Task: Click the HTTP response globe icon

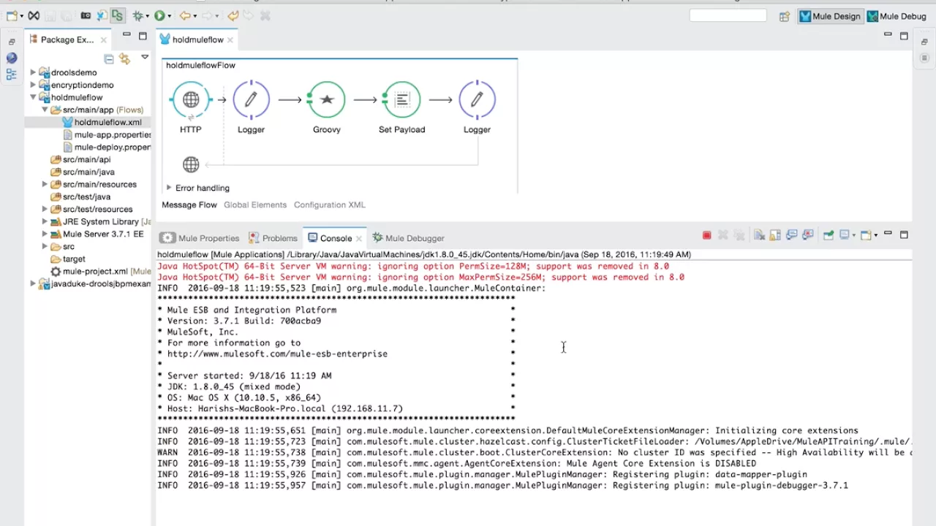Action: click(191, 164)
